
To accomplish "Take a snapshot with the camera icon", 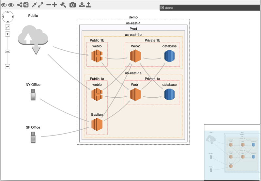I will pos(73,5).
